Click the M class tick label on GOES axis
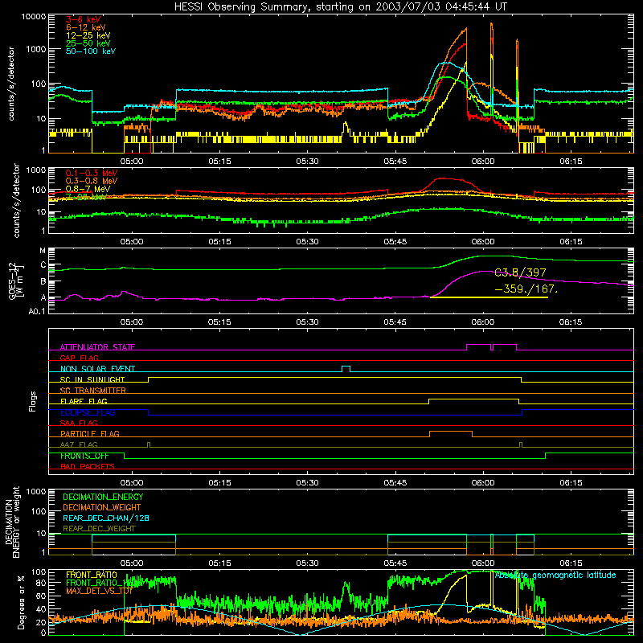The width and height of the screenshot is (643, 643). [x=43, y=251]
